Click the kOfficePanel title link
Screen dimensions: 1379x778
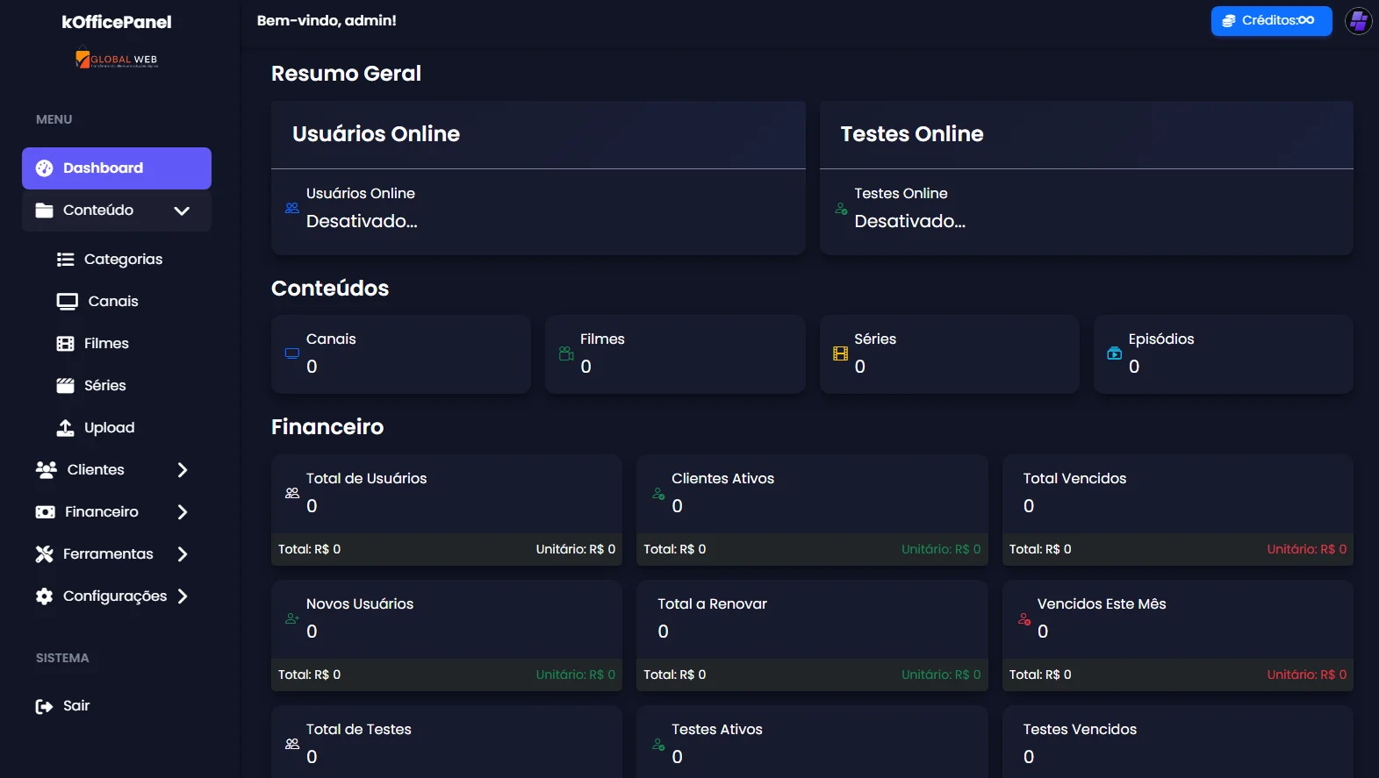(x=116, y=22)
